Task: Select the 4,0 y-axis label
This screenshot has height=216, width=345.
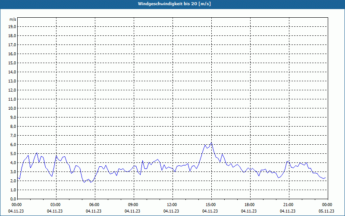Action: [13, 163]
